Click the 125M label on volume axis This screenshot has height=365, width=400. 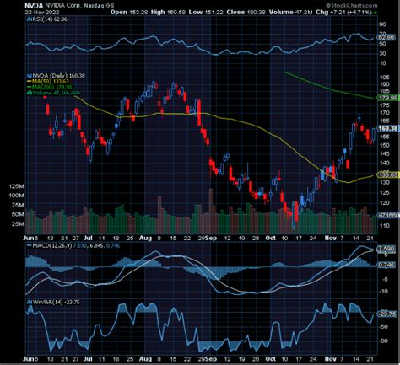click(x=16, y=186)
